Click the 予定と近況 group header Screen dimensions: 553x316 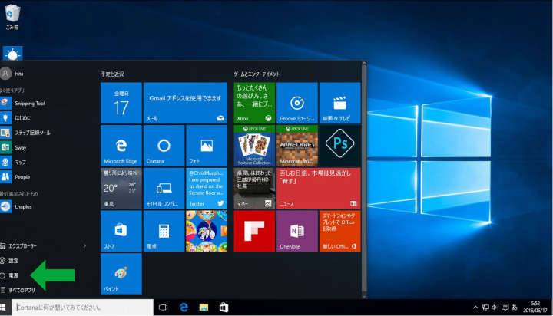(112, 74)
